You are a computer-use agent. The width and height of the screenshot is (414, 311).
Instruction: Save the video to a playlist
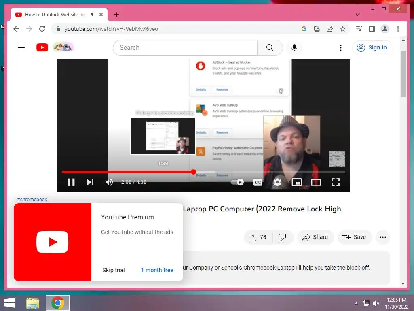coord(354,237)
